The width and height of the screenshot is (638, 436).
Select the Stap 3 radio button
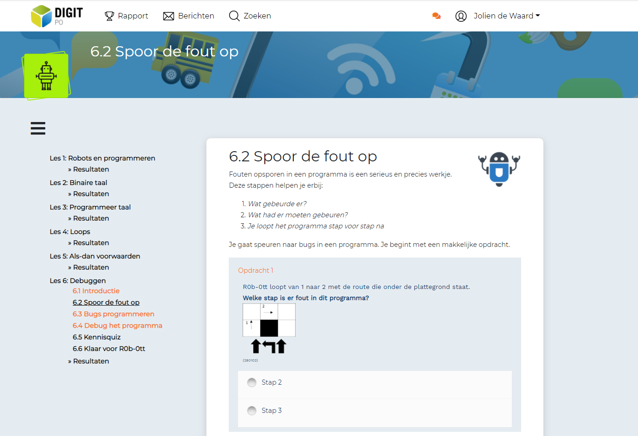[252, 411]
